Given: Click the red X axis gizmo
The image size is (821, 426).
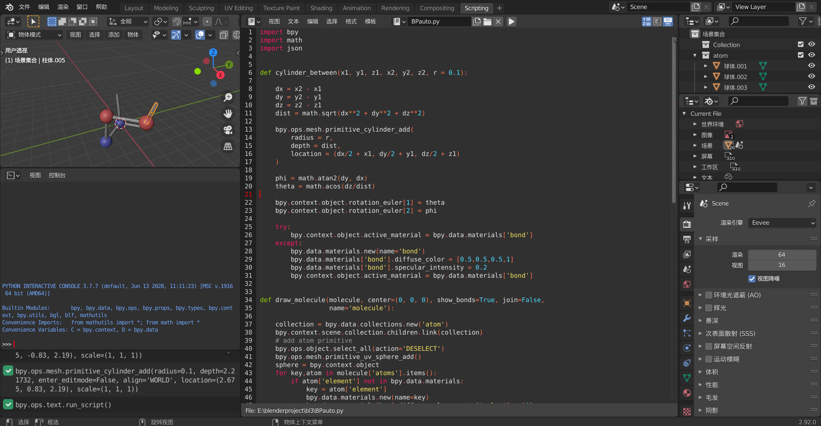Looking at the screenshot, I should [x=220, y=75].
